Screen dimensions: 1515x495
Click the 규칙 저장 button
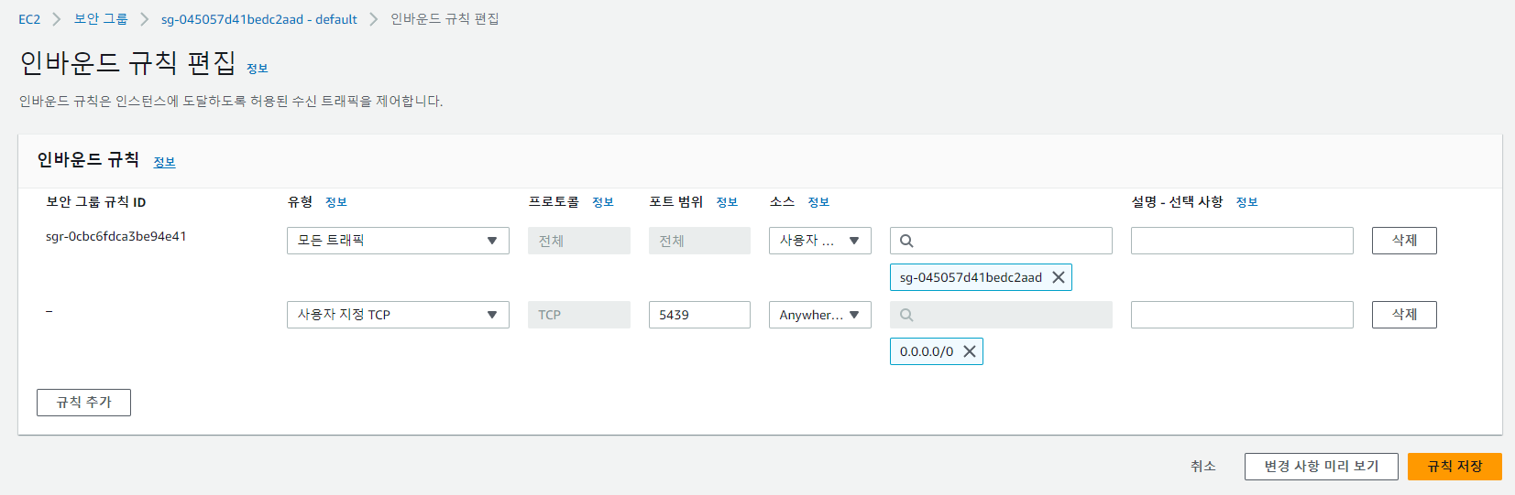[1455, 467]
